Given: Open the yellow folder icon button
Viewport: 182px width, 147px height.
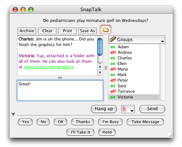Looking at the screenshot, I should 106,30.
